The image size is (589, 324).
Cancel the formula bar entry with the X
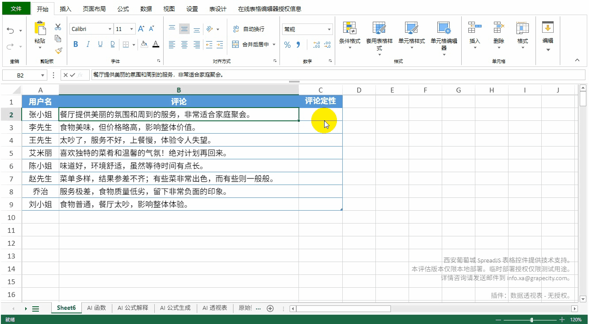[x=65, y=75]
